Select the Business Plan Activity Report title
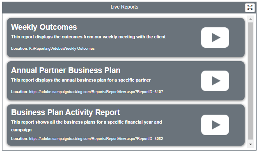The height and width of the screenshot is (153, 259). (x=65, y=113)
